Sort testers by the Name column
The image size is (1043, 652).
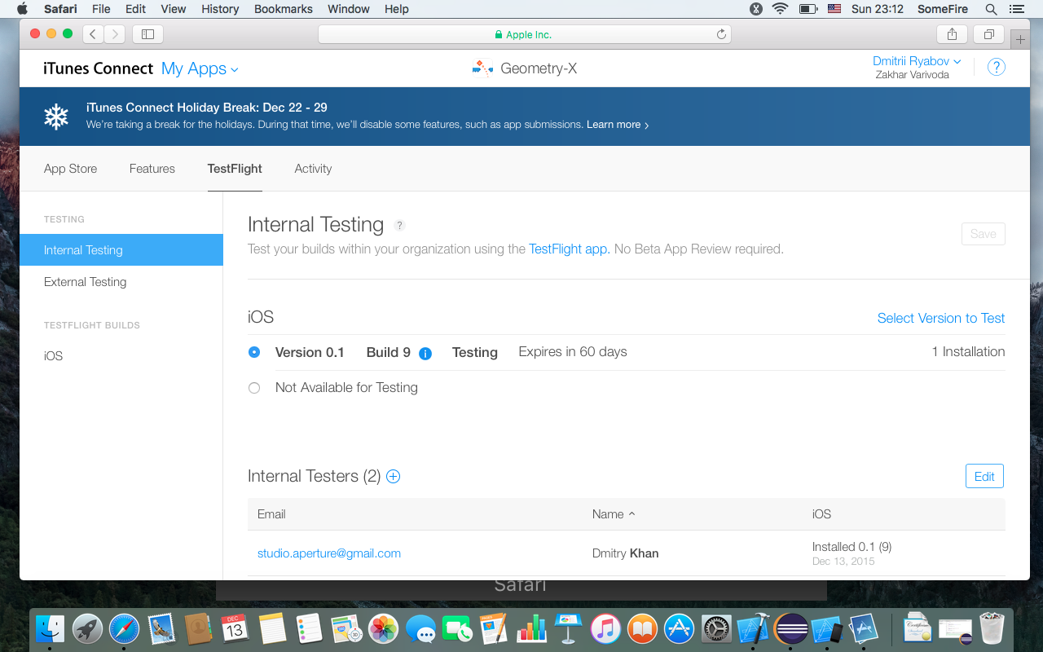point(614,514)
